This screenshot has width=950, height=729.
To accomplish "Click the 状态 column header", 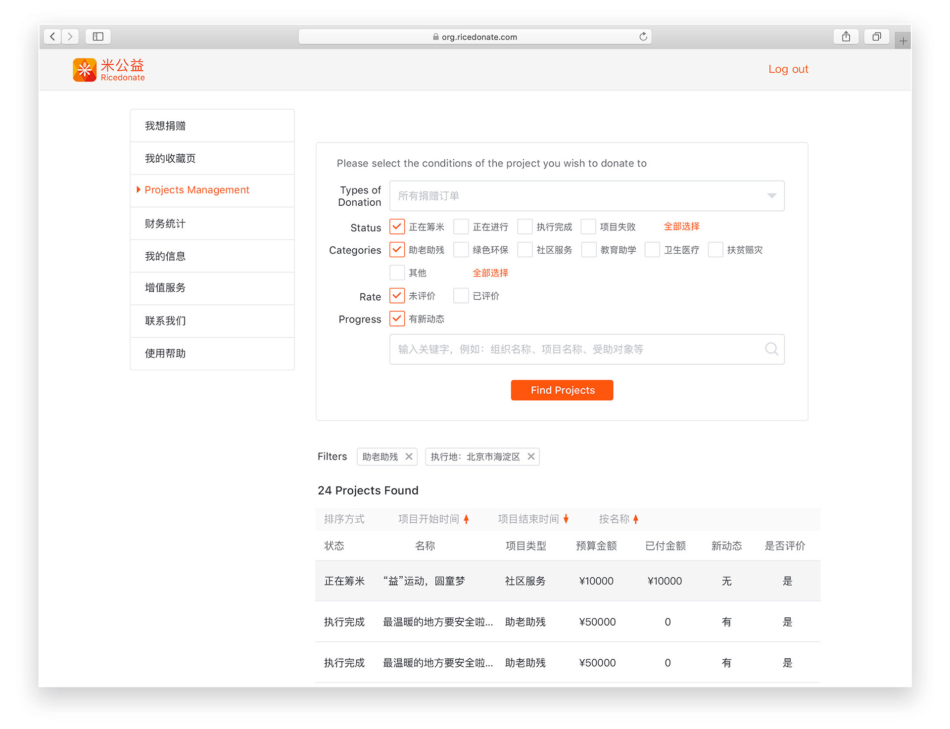I will (x=334, y=546).
